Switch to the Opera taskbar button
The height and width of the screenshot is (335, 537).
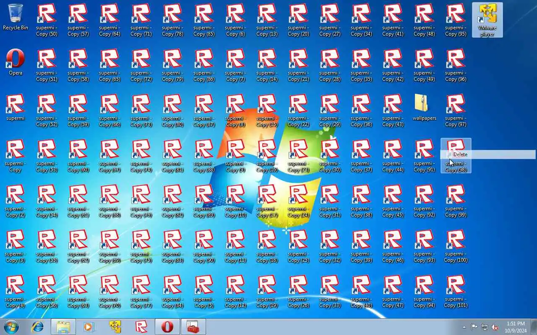(167, 327)
